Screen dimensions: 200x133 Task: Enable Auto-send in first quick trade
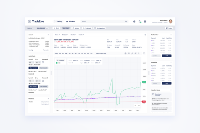(x=43, y=62)
